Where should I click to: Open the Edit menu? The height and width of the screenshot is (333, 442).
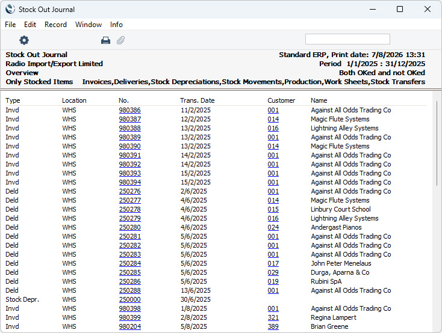tap(30, 25)
